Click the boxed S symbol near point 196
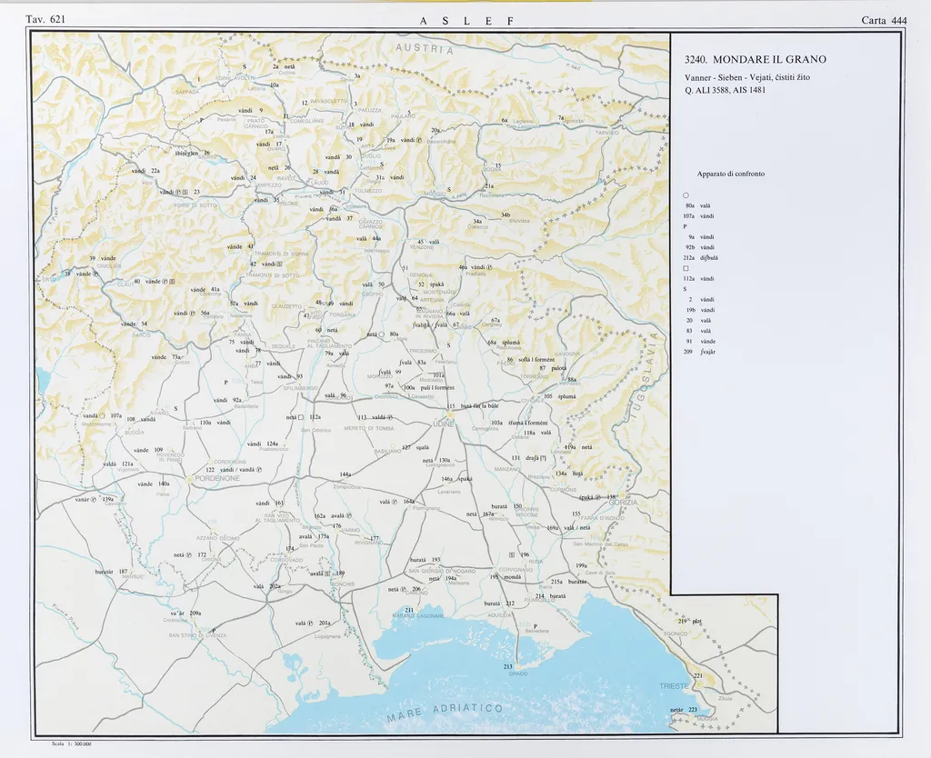This screenshot has height=758, width=931. [512, 554]
